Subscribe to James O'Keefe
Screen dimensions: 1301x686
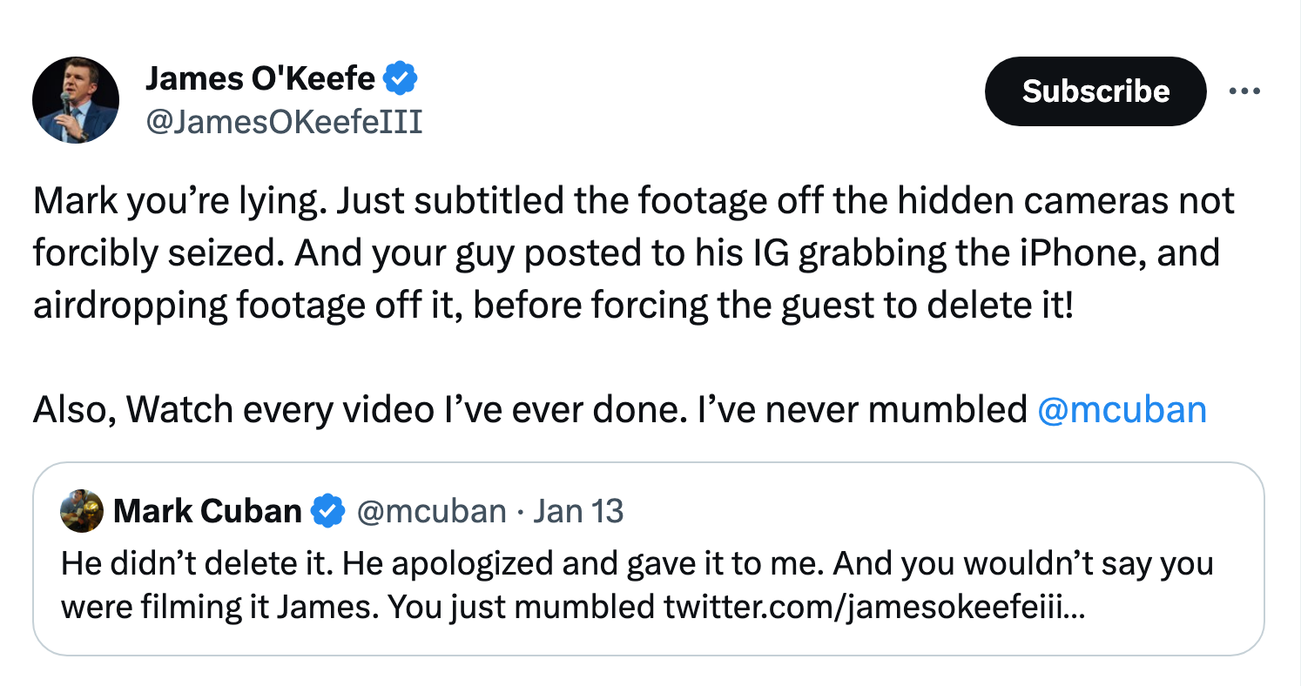pos(1095,91)
